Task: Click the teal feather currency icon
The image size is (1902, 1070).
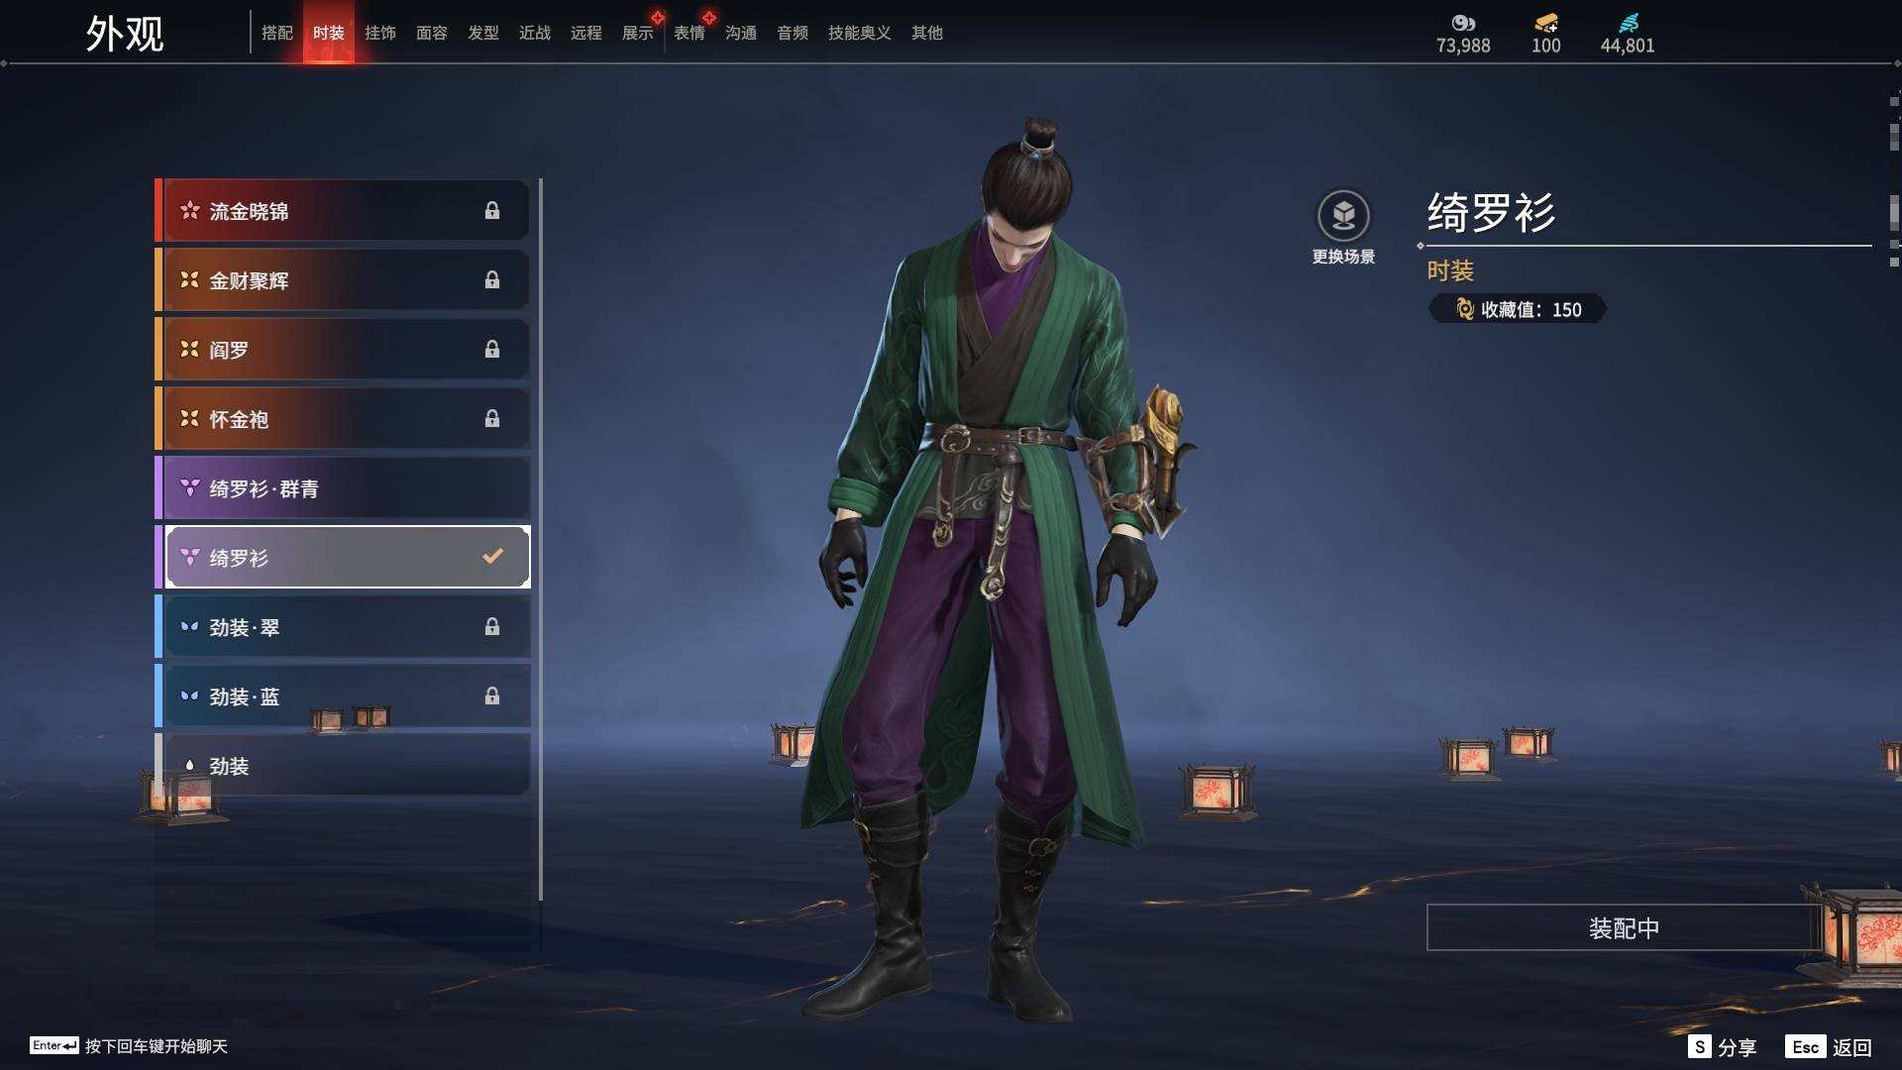Action: (x=1628, y=23)
